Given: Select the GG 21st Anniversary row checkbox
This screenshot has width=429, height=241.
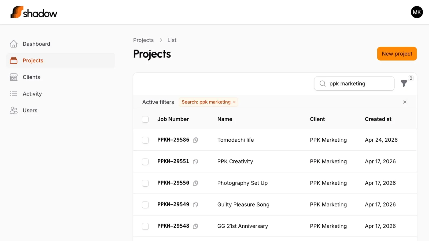Looking at the screenshot, I should point(145,226).
